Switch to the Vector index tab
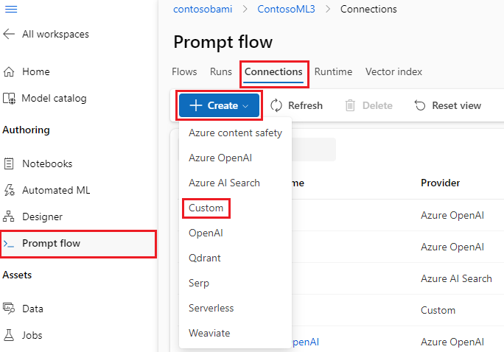This screenshot has height=352, width=504. (393, 71)
